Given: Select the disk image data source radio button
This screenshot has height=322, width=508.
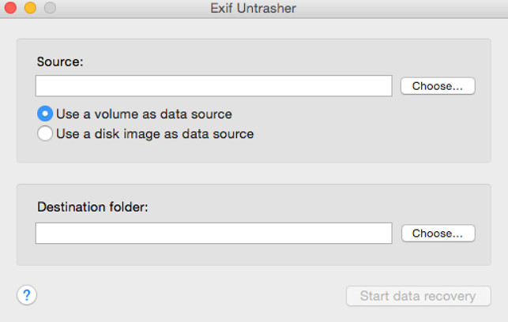Looking at the screenshot, I should pyautogui.click(x=45, y=133).
